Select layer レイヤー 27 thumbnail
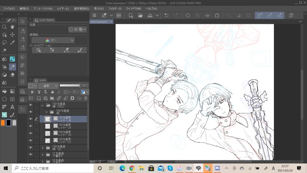Image resolution: width=307 pixels, height=173 pixels. [x=48, y=140]
